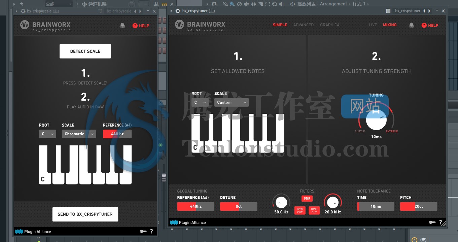The height and width of the screenshot is (242, 458).
Task: Click the note tolerance PITCH 20ct field
Action: (419, 206)
